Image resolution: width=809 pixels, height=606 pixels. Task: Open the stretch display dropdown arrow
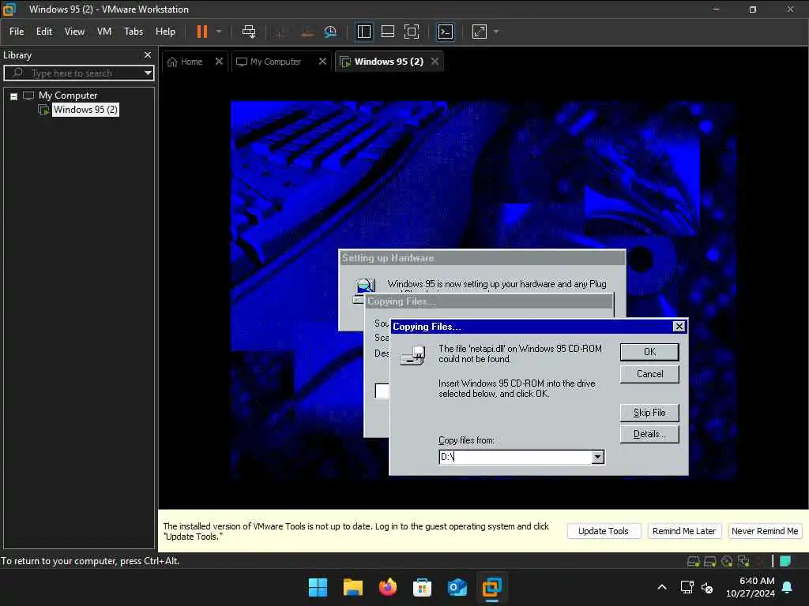pos(496,32)
